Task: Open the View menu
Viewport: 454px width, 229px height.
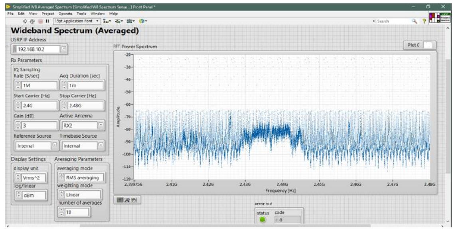Action: 33,14
